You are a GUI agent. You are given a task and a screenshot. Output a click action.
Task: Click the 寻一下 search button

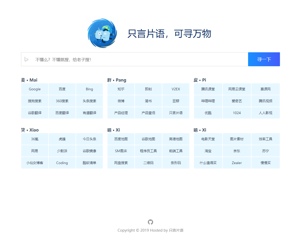pyautogui.click(x=264, y=59)
